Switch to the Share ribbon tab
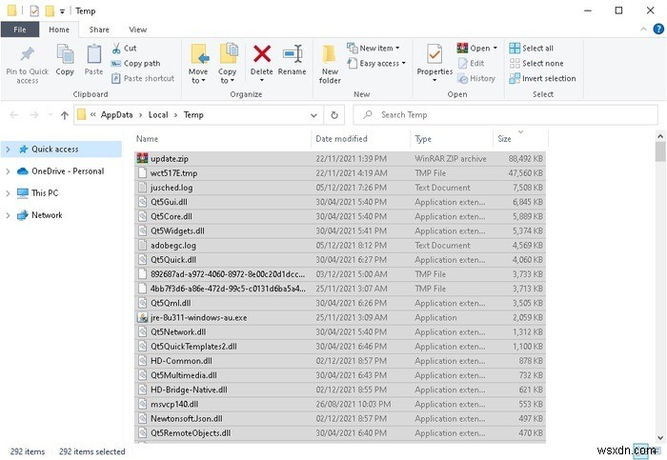Screen dimensions: 667x460 coord(99,30)
